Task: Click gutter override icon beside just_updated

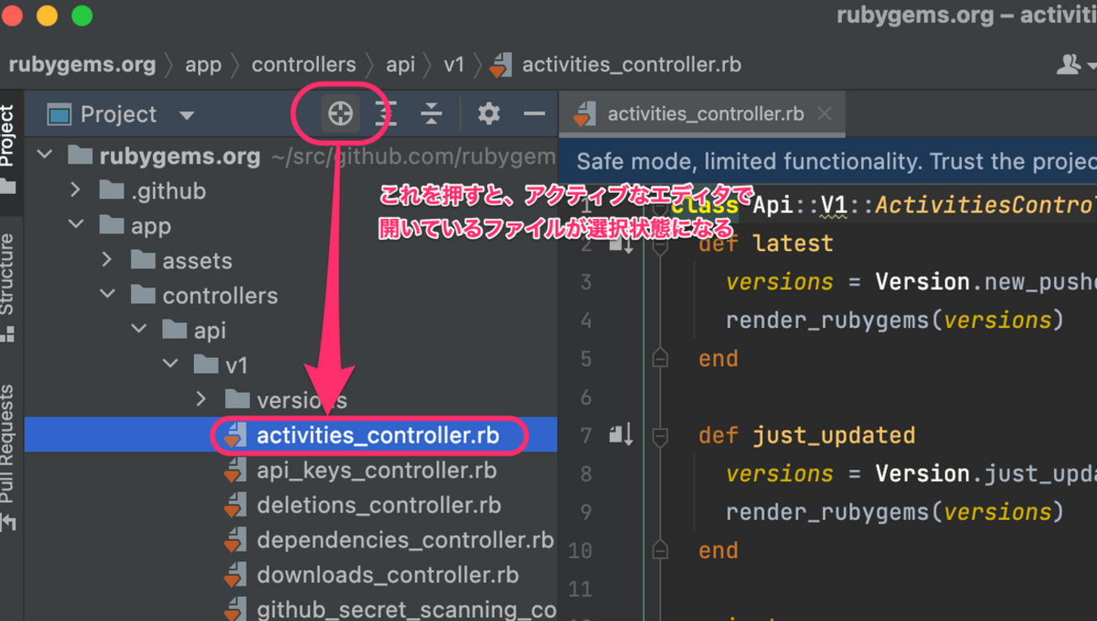Action: pos(620,435)
